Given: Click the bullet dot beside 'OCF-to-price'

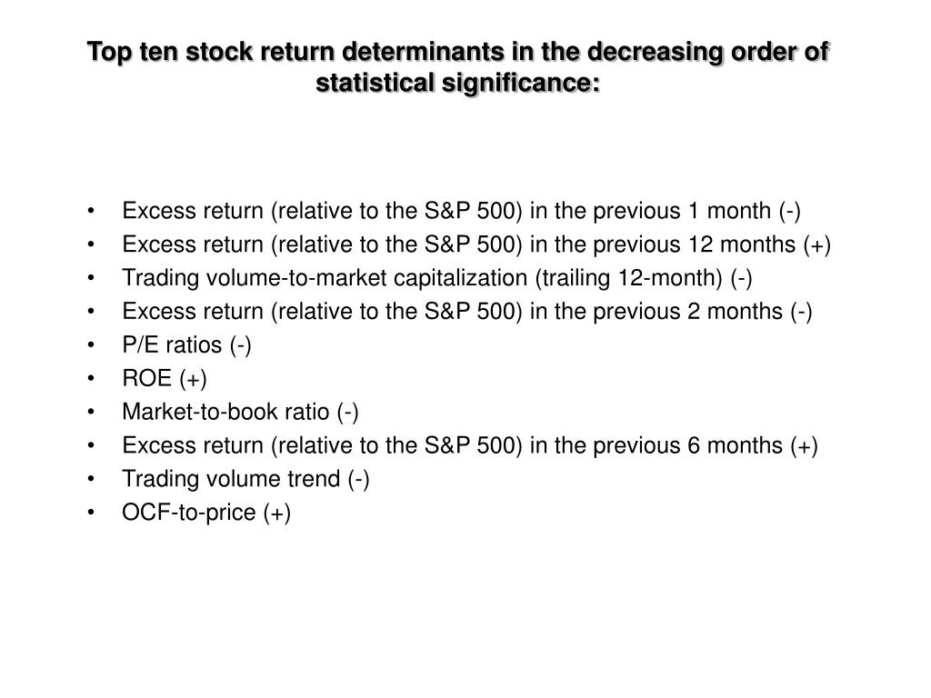Looking at the screenshot, I should (x=91, y=513).
